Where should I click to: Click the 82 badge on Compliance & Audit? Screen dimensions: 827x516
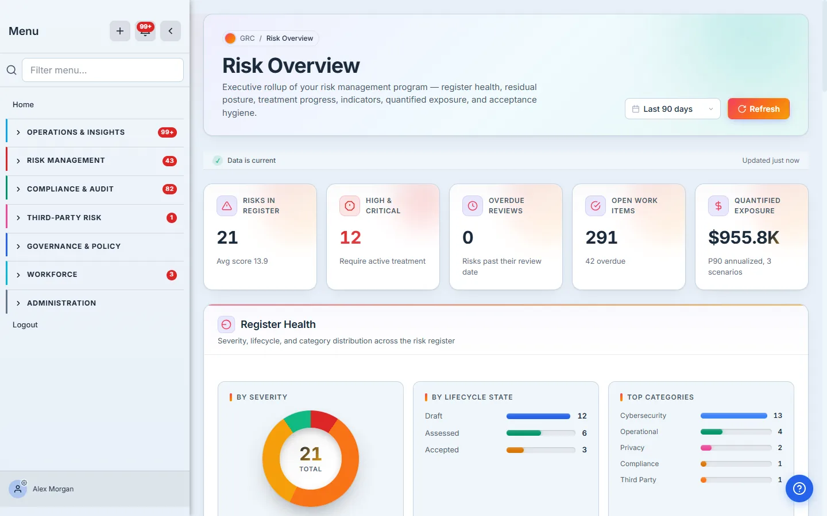click(x=169, y=189)
